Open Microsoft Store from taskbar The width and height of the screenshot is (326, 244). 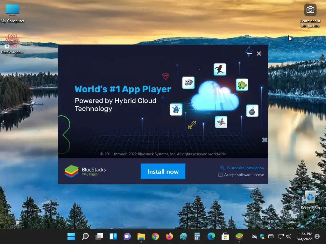(225, 236)
